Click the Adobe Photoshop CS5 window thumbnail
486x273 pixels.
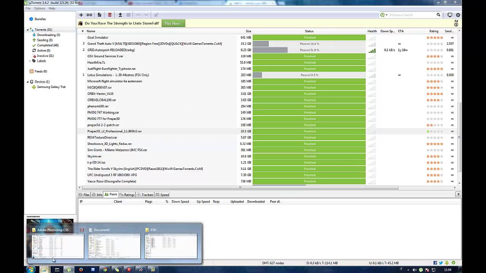[58, 246]
